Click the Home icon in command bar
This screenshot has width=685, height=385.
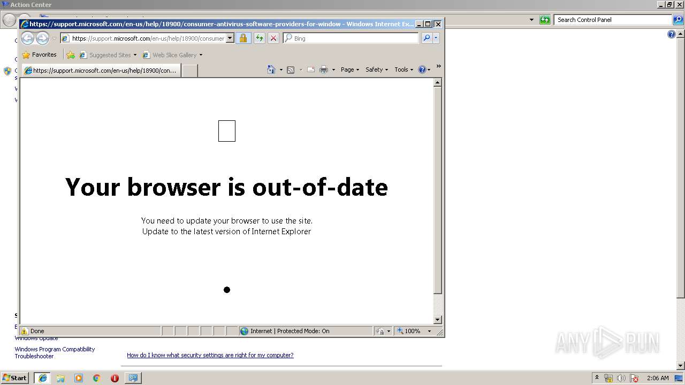271,70
